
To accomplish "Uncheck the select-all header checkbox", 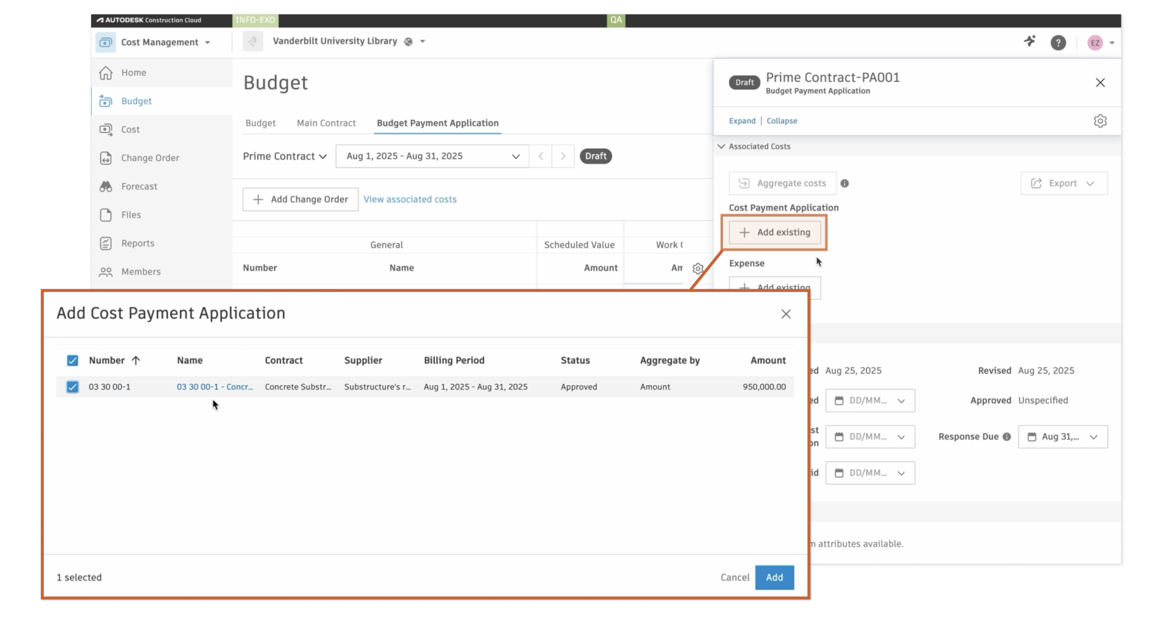I will [x=72, y=361].
